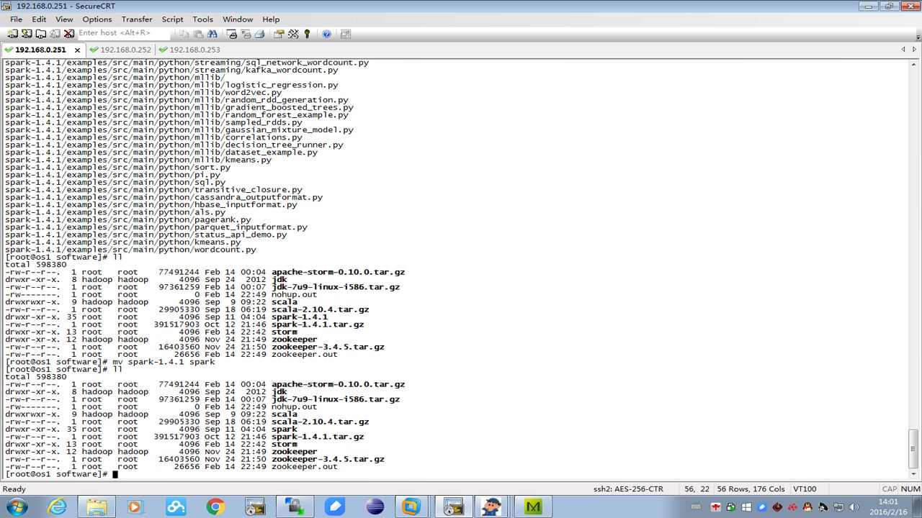This screenshot has height=518, width=922.
Task: Click the CAP indicator in status bar
Action: coord(889,489)
